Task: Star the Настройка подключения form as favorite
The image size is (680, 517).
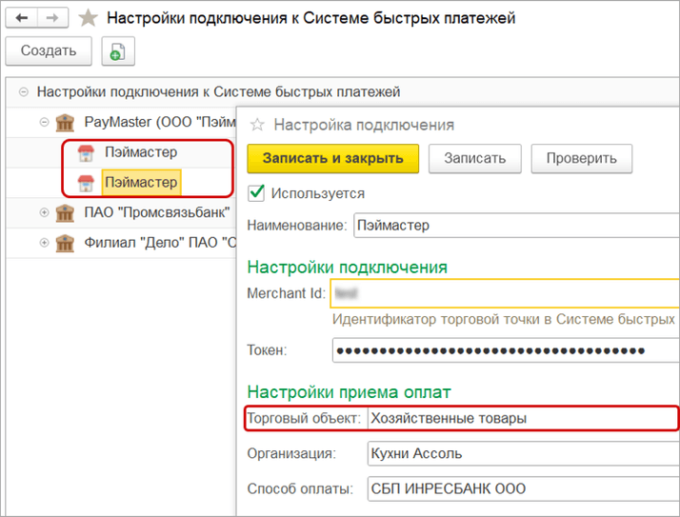Action: [x=257, y=125]
